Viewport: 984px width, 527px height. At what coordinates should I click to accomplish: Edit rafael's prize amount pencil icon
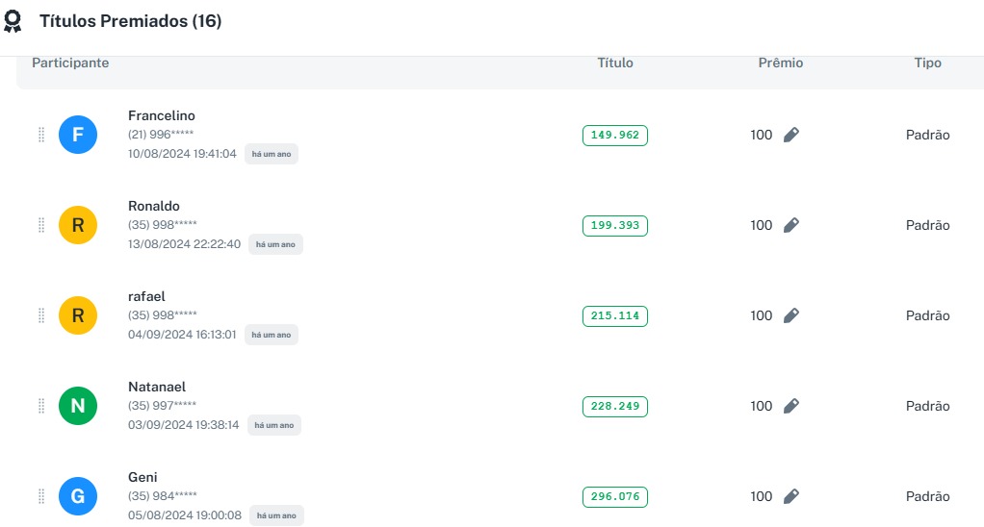click(x=790, y=315)
